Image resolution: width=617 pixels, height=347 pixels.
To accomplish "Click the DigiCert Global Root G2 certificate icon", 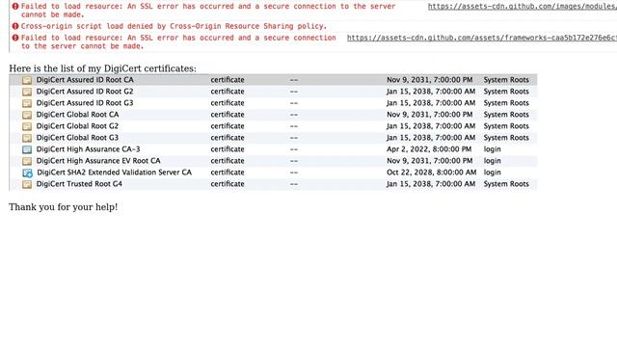I will coord(27,126).
